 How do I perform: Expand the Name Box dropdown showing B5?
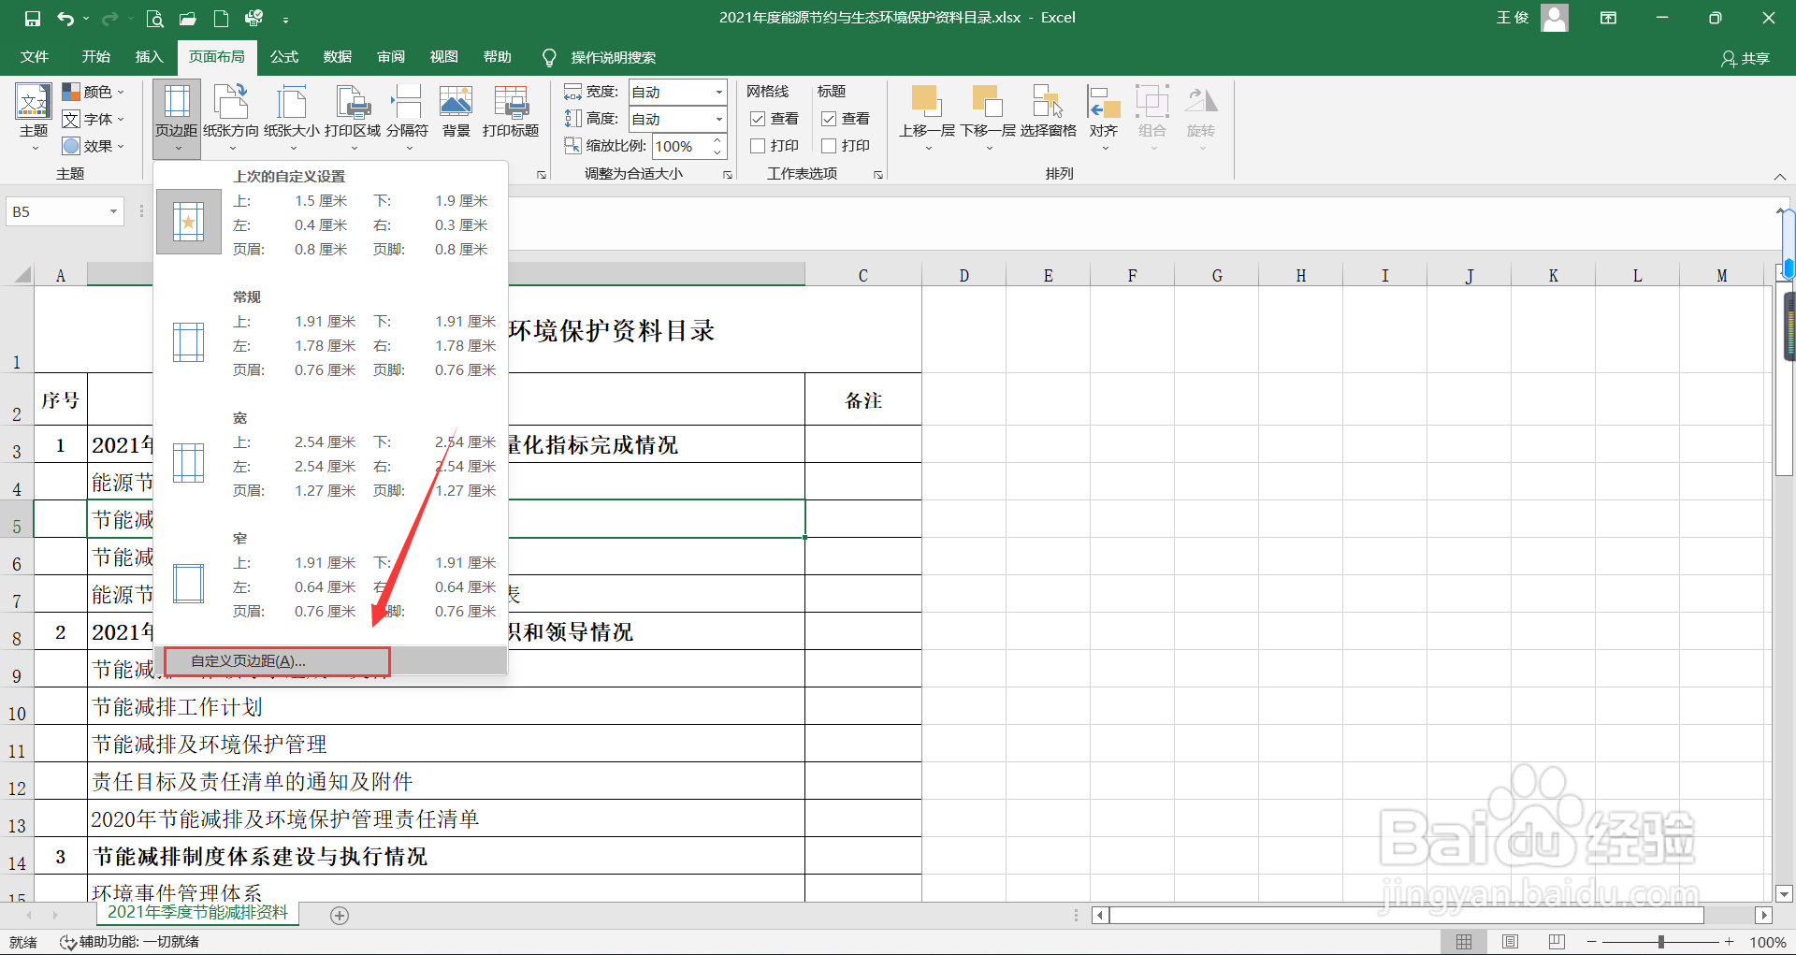[x=114, y=211]
